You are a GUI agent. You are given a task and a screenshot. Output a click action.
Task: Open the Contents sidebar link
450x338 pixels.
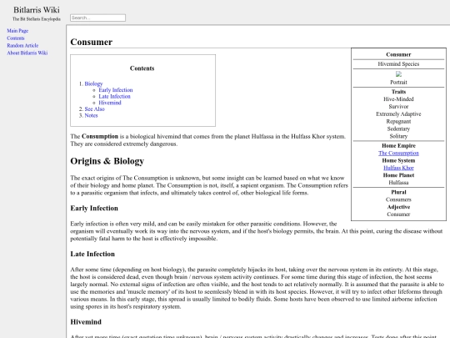click(x=16, y=38)
